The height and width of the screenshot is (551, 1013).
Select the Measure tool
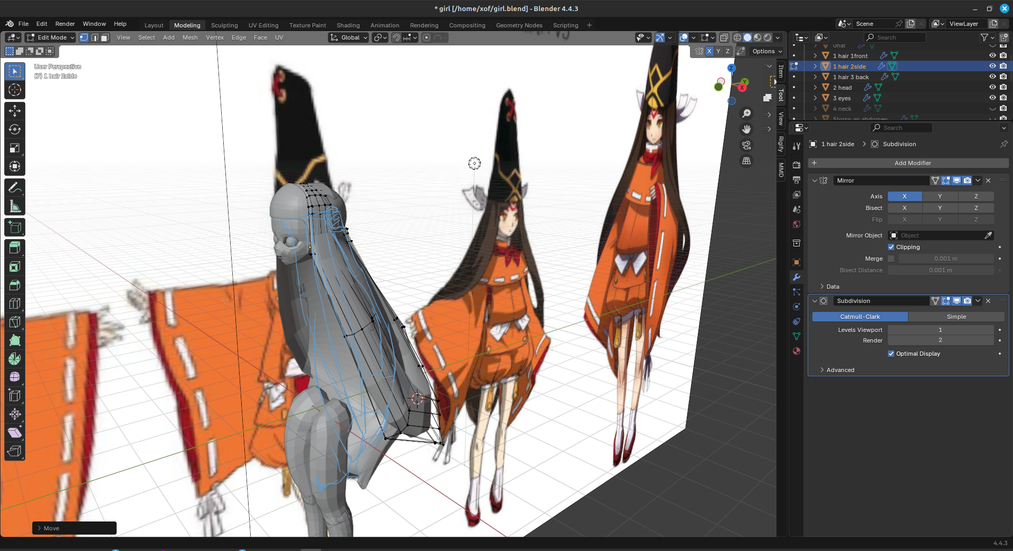point(15,206)
